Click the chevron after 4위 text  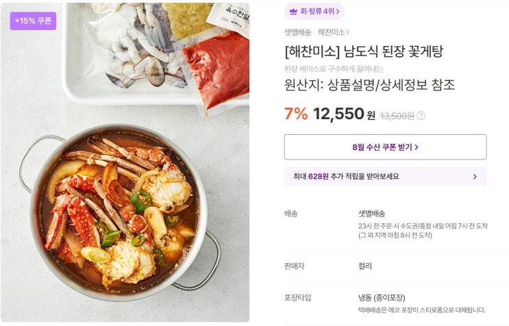(338, 12)
